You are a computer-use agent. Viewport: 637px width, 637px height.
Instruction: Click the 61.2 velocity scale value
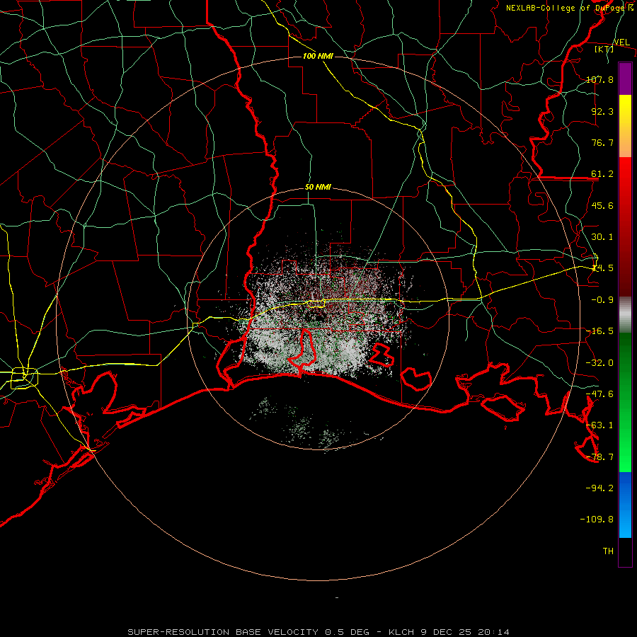[x=602, y=174]
